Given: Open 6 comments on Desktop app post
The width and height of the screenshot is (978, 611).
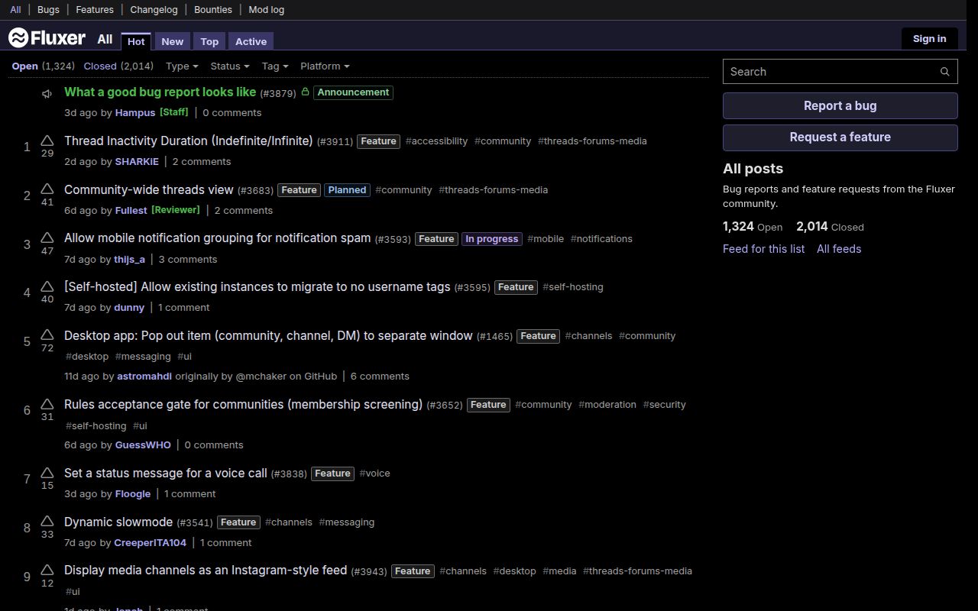Looking at the screenshot, I should pyautogui.click(x=380, y=376).
